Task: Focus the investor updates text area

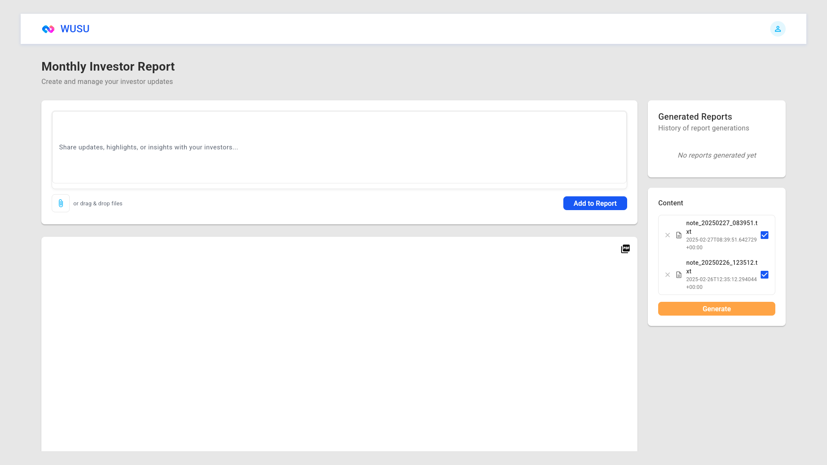Action: coord(339,147)
